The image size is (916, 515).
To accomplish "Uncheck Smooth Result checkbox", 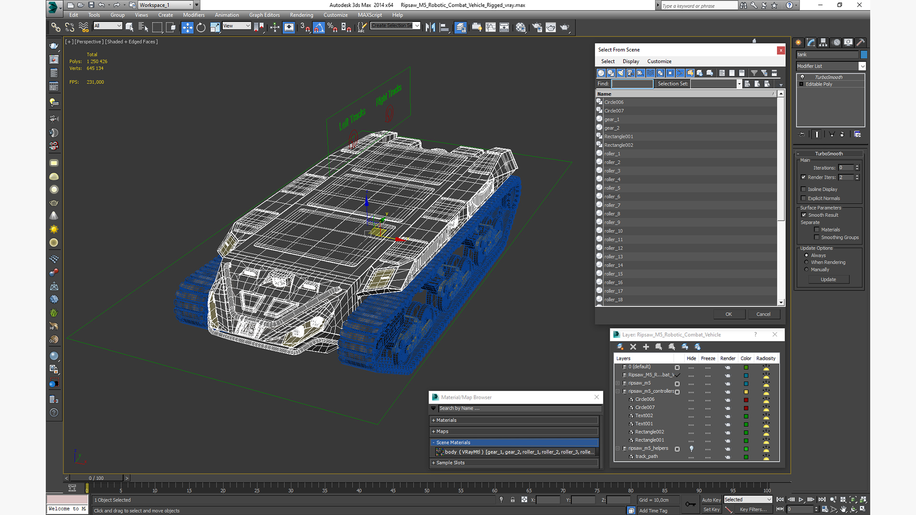I will coord(804,215).
